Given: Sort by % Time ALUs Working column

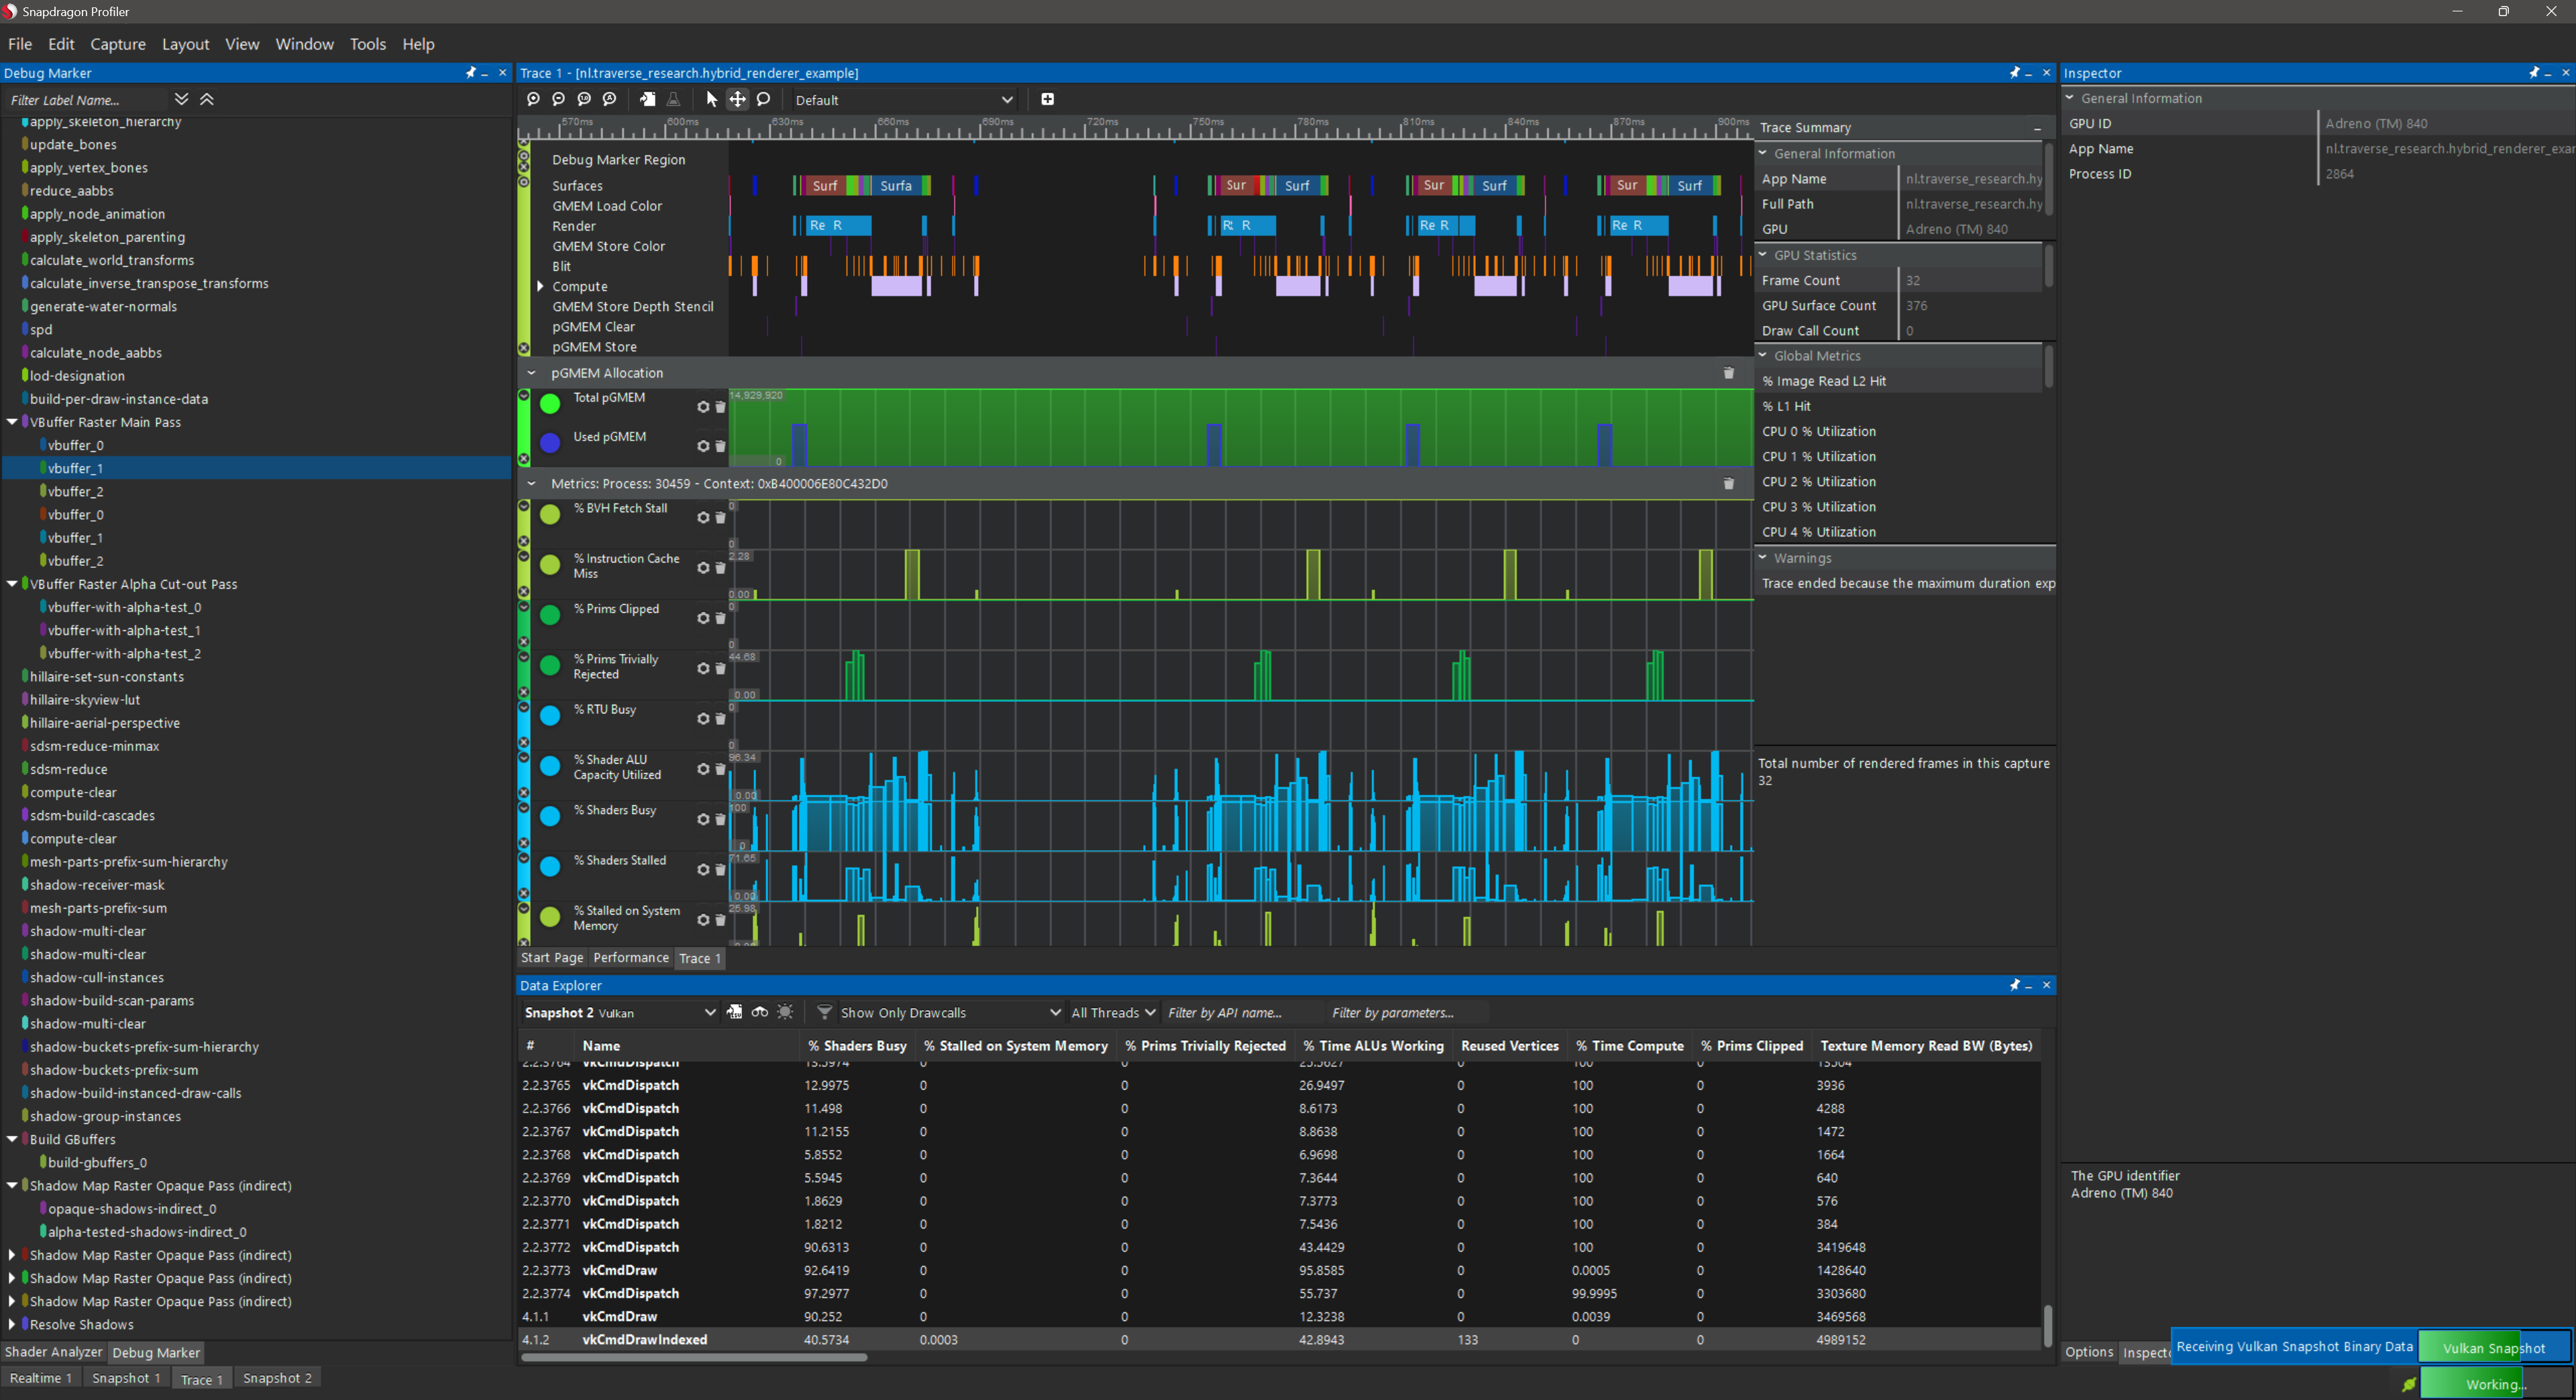Looking at the screenshot, I should pos(1373,1045).
